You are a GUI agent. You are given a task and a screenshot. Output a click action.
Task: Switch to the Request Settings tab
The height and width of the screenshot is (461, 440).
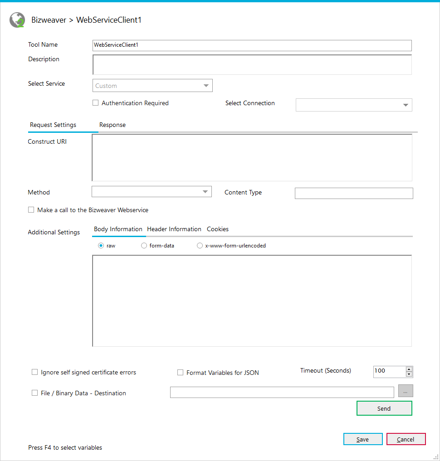[53, 125]
